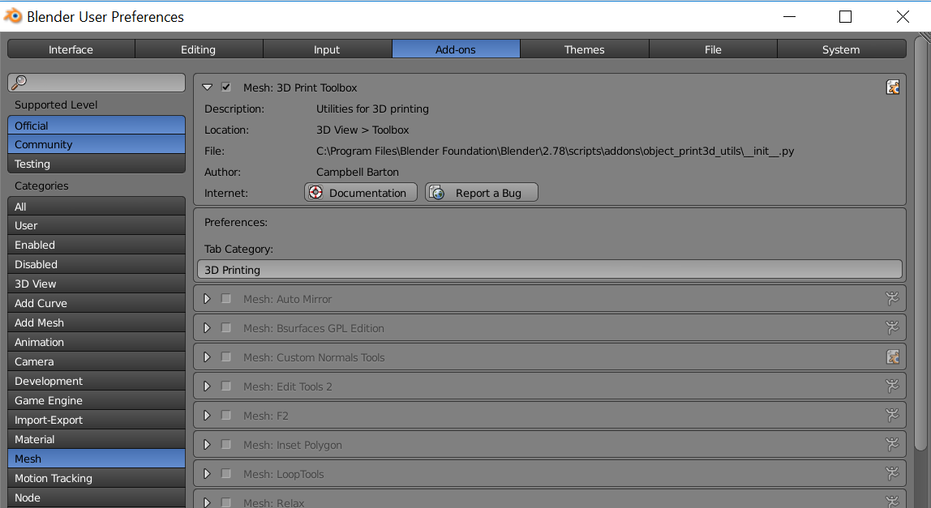Viewport: 931px width, 508px height.
Task: Filter by the User category
Action: click(x=97, y=225)
